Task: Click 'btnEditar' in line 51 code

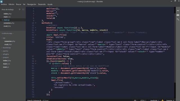Action: [52, 30]
